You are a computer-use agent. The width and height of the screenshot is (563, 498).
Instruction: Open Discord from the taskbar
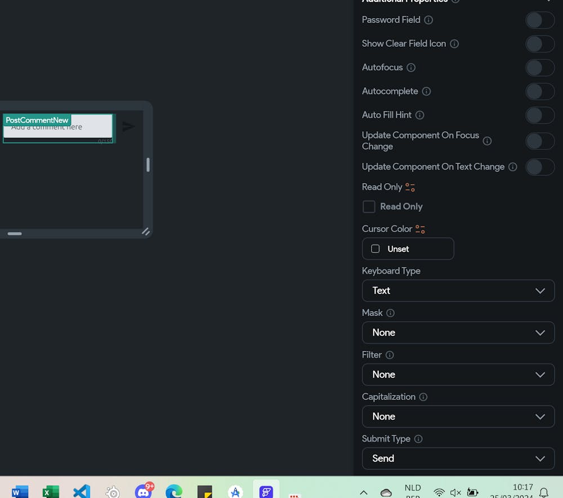tap(144, 491)
